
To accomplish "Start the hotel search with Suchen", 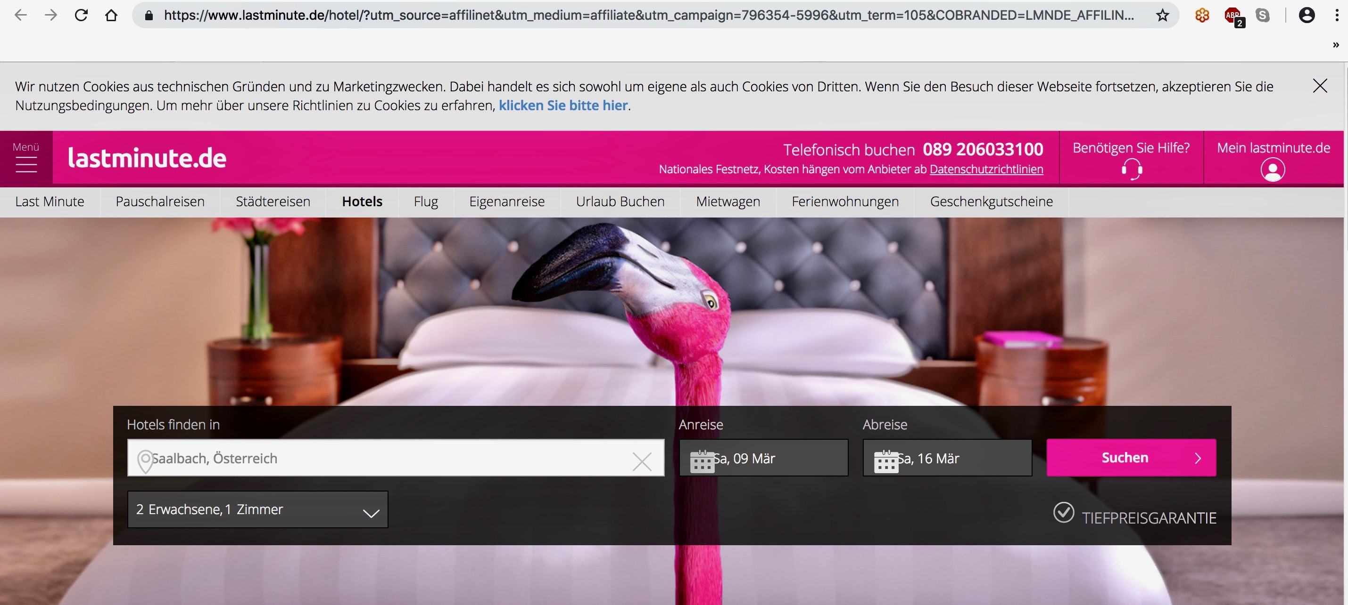I will pos(1132,458).
